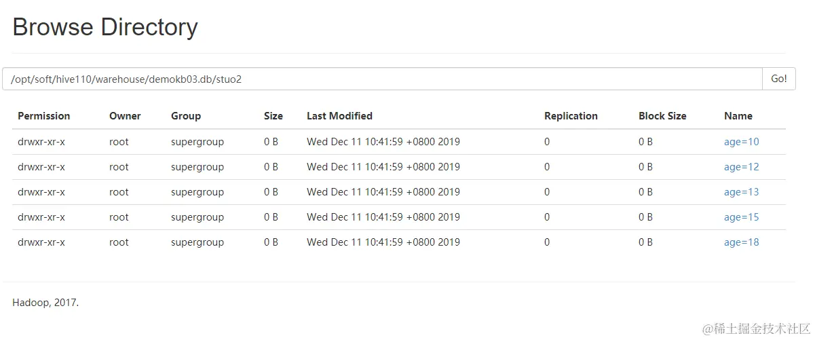Click the Owner column header

coord(125,116)
